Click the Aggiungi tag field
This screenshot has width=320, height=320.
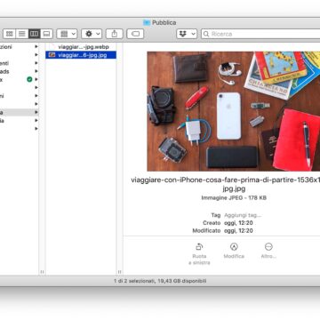click(243, 215)
